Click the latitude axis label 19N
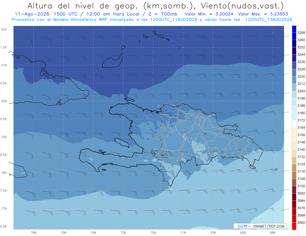Image resolution: width=306 pixels, height=236 pixels. point(4,137)
